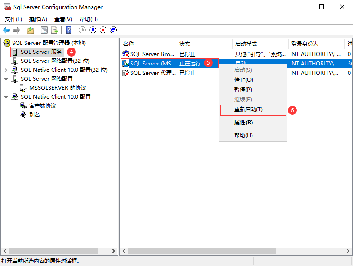Choose 停止(O) in the context menu

(253, 79)
